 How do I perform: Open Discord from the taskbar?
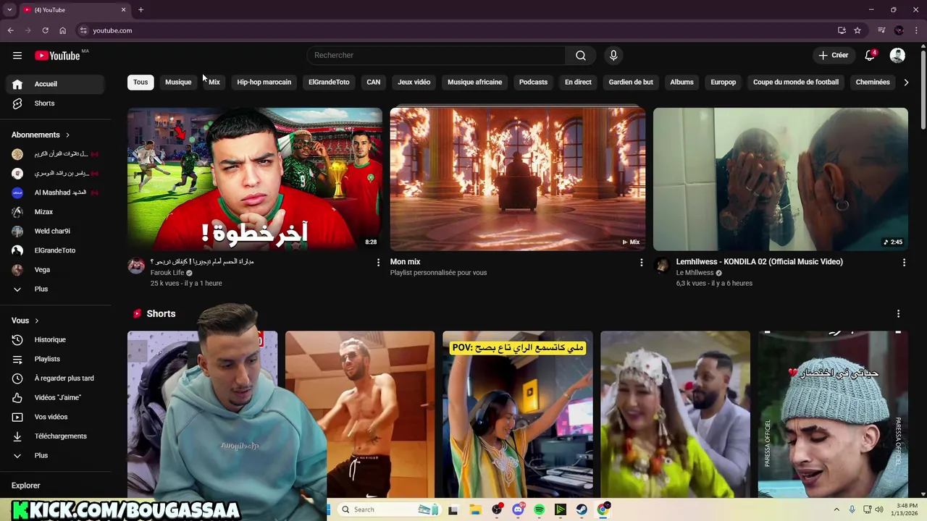tap(518, 510)
